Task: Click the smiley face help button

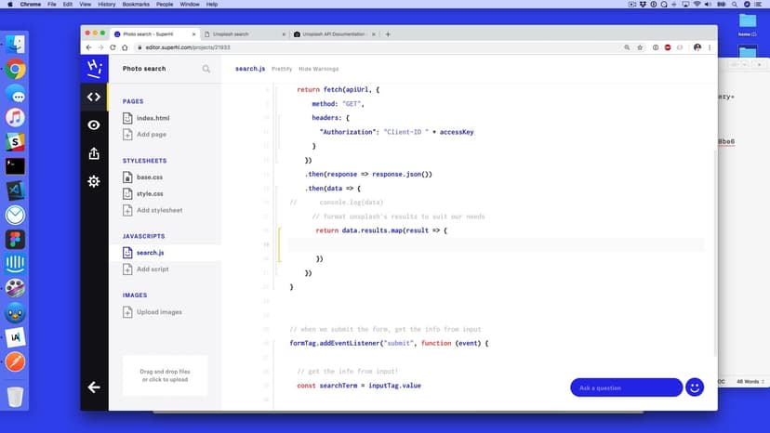Action: click(x=695, y=387)
